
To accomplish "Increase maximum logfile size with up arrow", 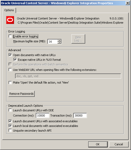I will coord(59,40).
